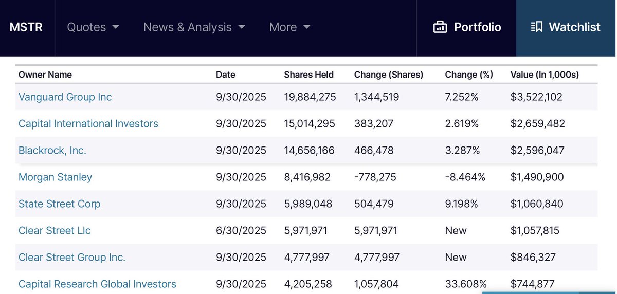Open Vanguard Group Inc owner link
The width and height of the screenshot is (617, 294).
(65, 97)
